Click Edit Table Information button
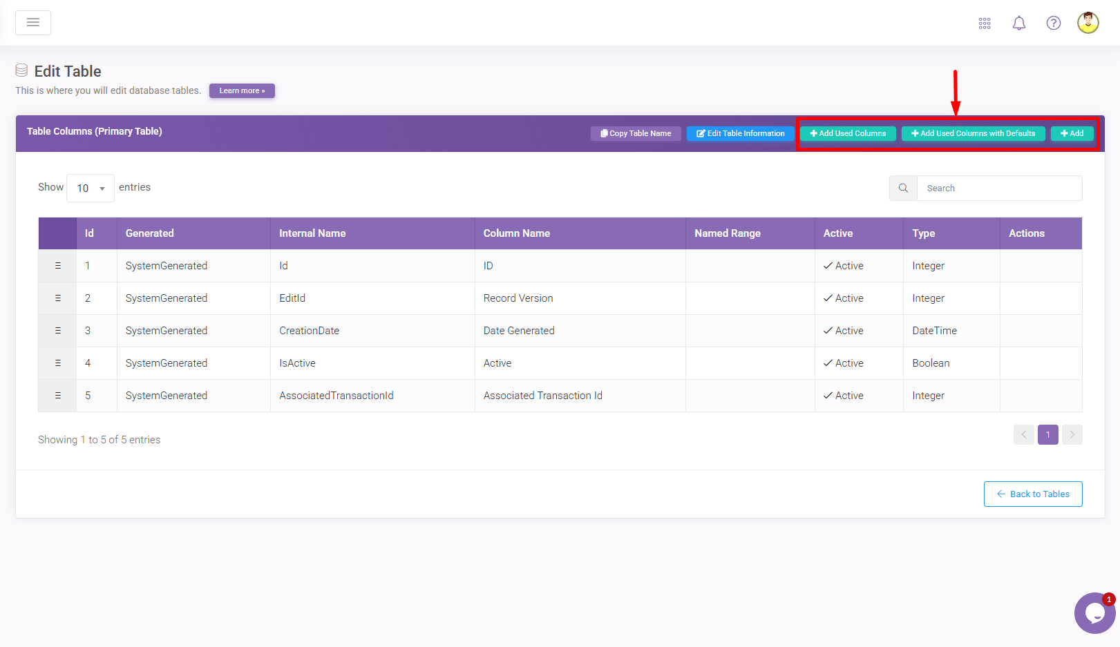This screenshot has height=647, width=1120. pyautogui.click(x=740, y=133)
